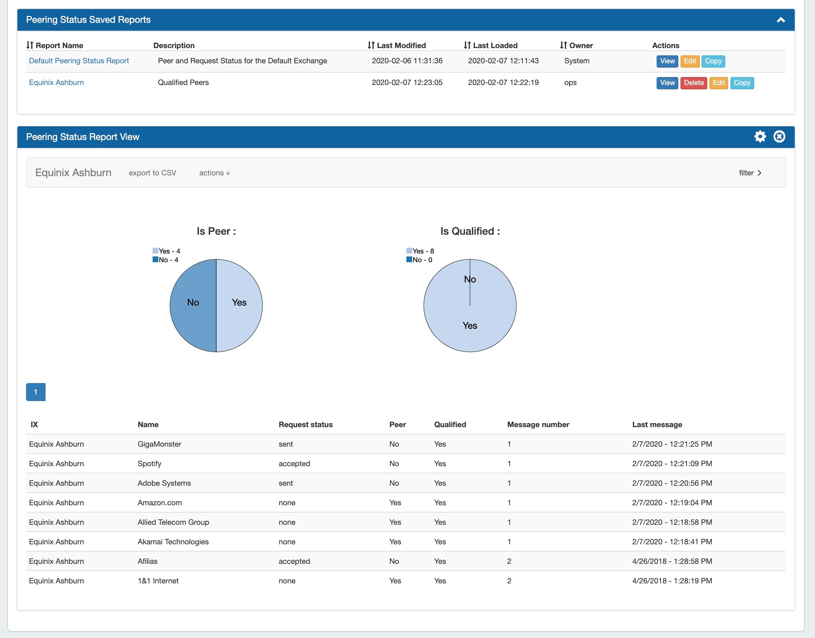This screenshot has width=815, height=638.
Task: Go to page 1 of results
Action: [x=35, y=392]
